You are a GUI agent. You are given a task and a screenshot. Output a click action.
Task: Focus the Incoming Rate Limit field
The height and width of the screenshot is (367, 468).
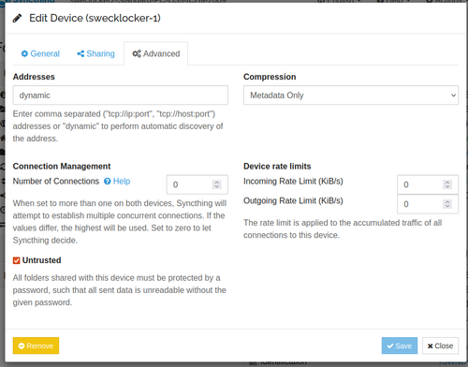click(428, 184)
